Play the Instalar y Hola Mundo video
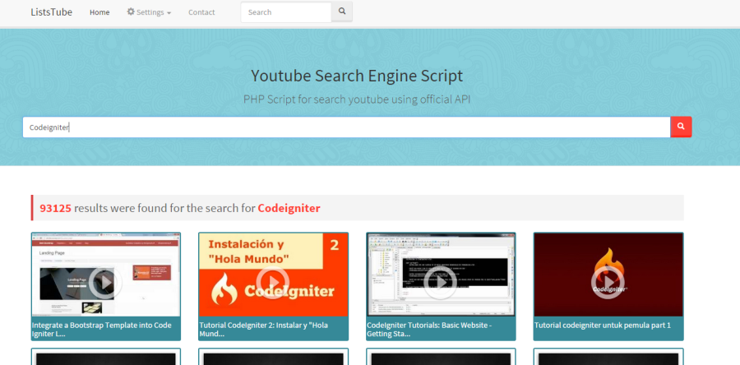Viewport: 740px width, 365px height. pyautogui.click(x=273, y=275)
